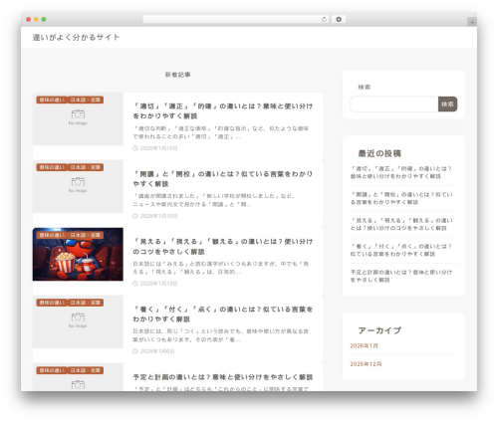Click No Image placeholder of 着く article

78,321
